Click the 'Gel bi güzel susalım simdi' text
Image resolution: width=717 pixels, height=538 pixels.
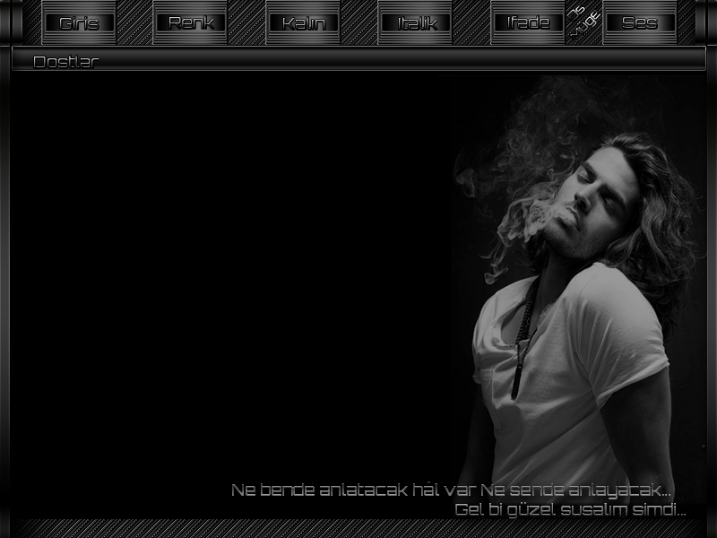570,510
